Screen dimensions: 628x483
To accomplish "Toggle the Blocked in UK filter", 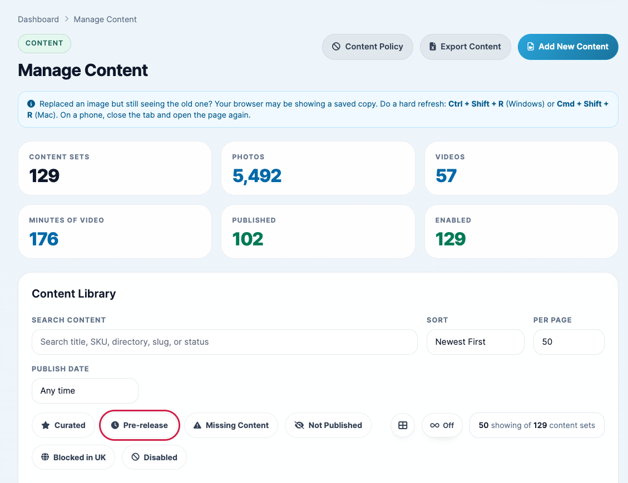I will [x=73, y=457].
